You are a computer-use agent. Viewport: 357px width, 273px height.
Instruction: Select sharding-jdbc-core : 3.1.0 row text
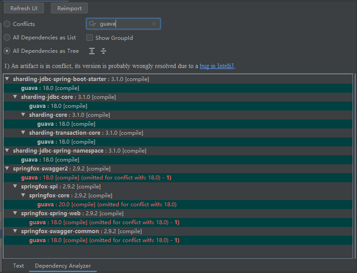[68, 97]
